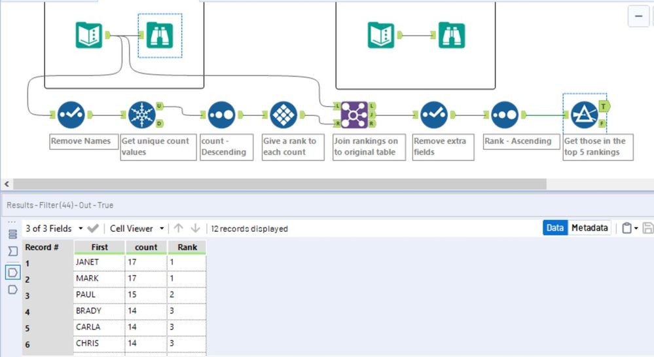Select the Filter tool prism icon
The image size is (654, 357).
[585, 115]
